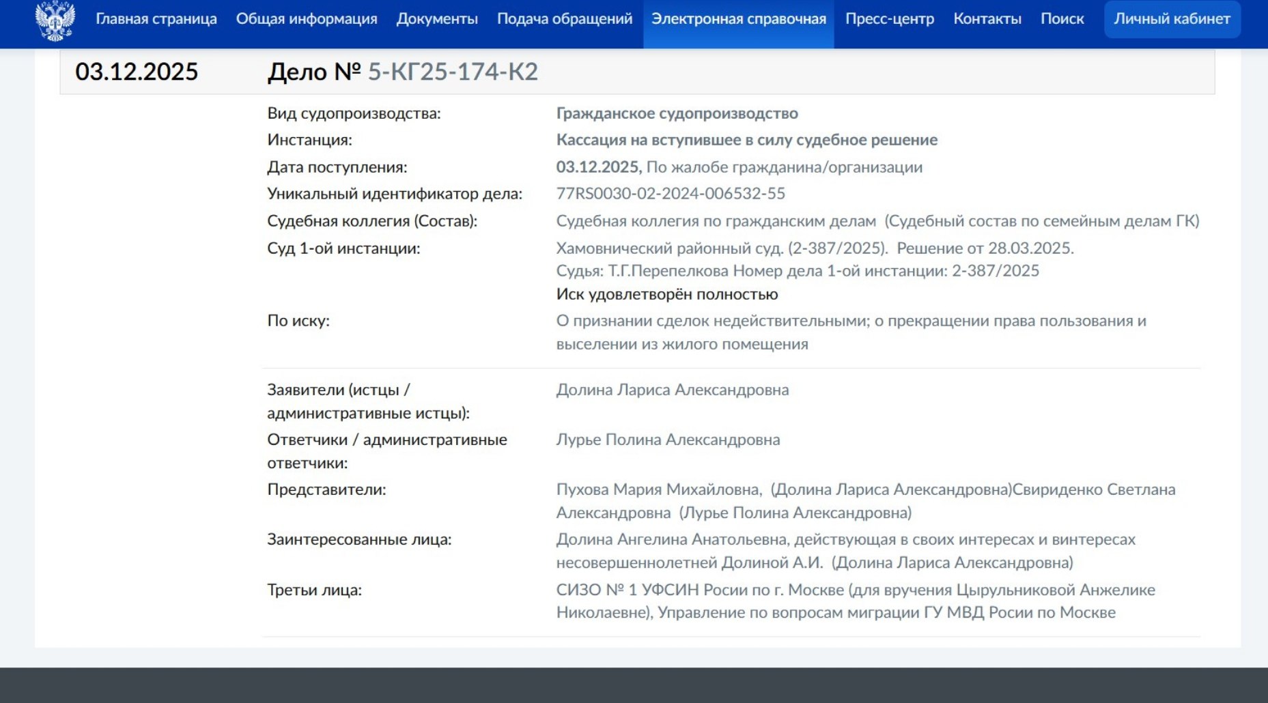The height and width of the screenshot is (703, 1268).
Task: Click the double-headed eagle emblem logo
Action: tap(55, 20)
